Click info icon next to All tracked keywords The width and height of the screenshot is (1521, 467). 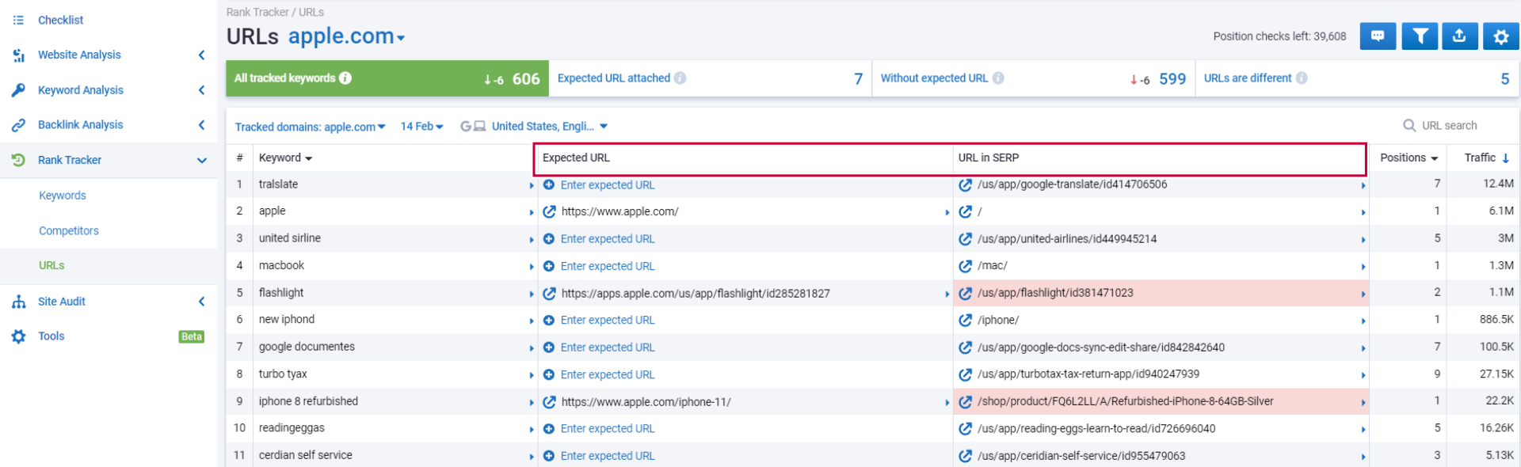[x=345, y=78]
